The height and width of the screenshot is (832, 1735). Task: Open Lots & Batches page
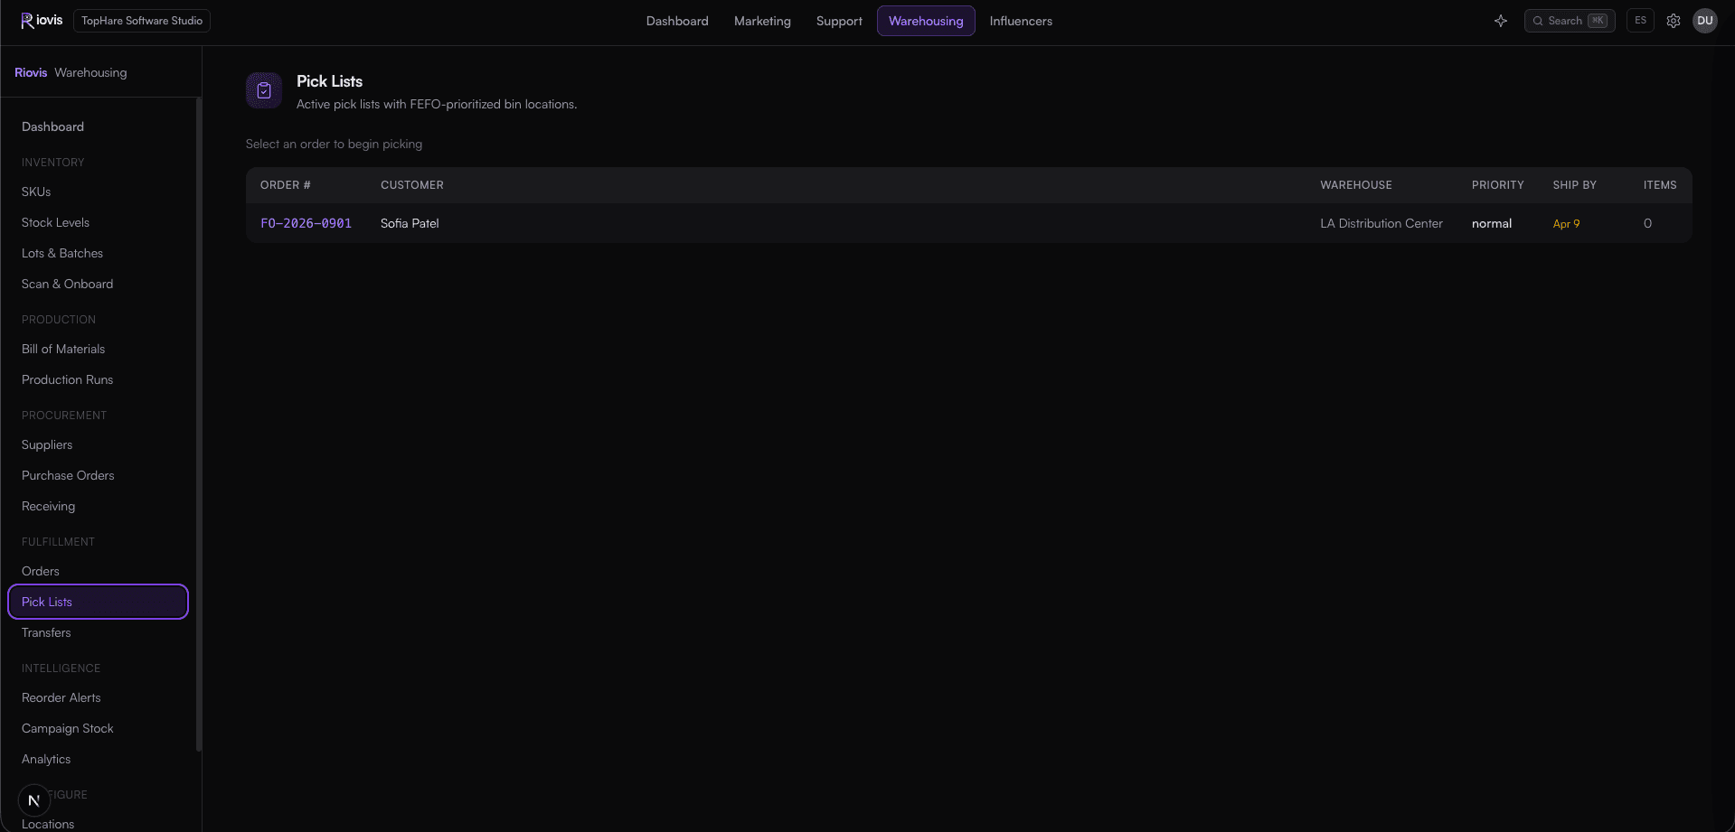[x=62, y=253]
